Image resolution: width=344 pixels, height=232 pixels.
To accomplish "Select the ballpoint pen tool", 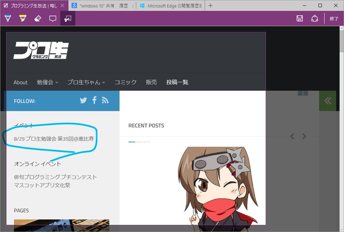I will (7, 18).
